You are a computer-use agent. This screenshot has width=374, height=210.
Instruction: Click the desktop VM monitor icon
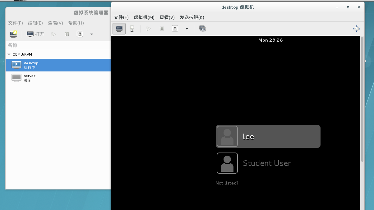click(16, 65)
